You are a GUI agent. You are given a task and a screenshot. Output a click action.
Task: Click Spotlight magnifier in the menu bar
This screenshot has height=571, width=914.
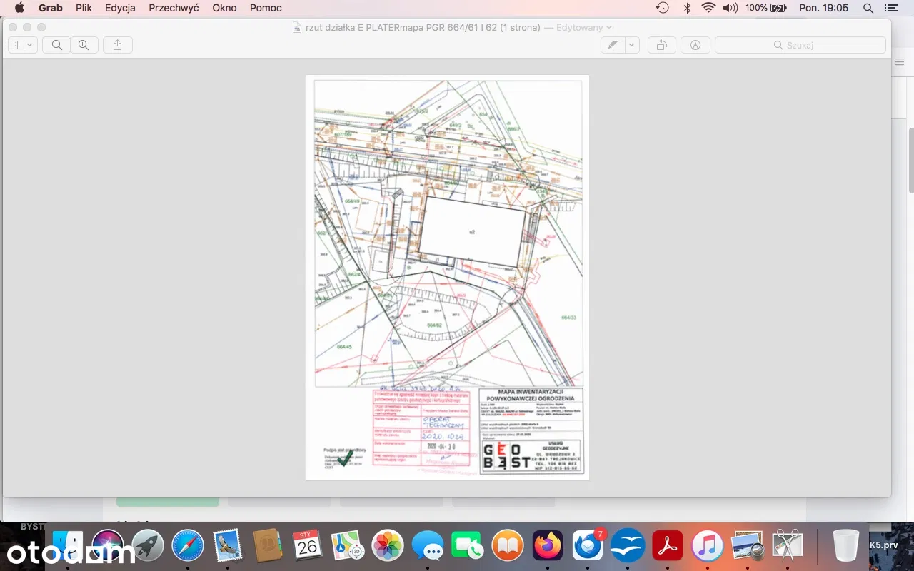[x=868, y=8]
